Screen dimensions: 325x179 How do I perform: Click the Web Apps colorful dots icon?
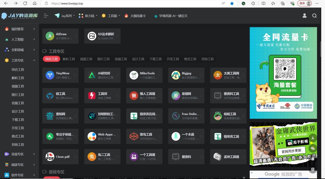92,136
